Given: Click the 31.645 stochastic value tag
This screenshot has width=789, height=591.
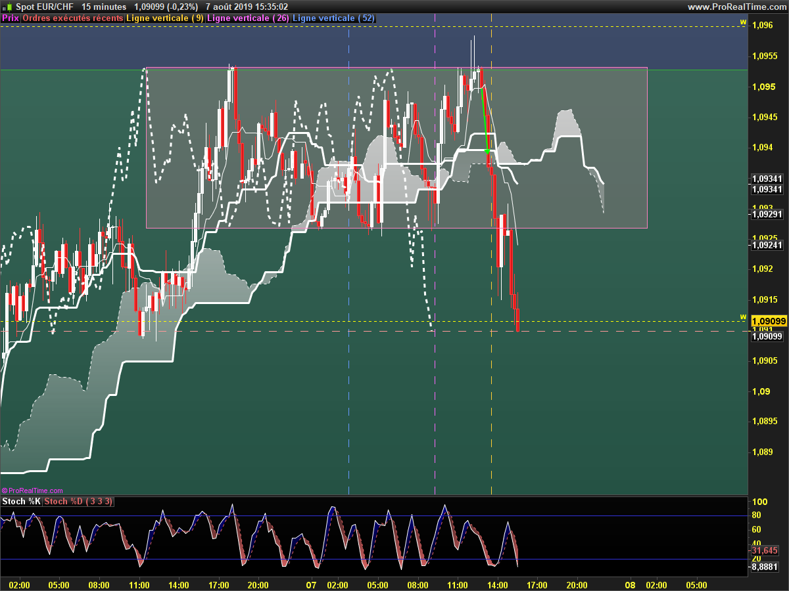Looking at the screenshot, I should (x=764, y=550).
